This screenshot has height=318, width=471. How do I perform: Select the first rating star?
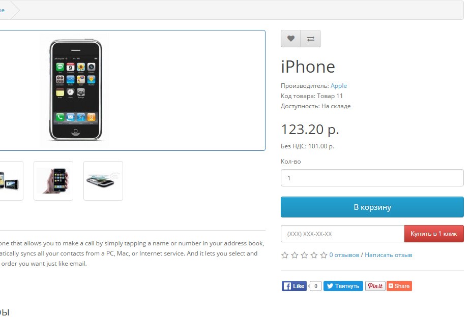[x=285, y=256]
